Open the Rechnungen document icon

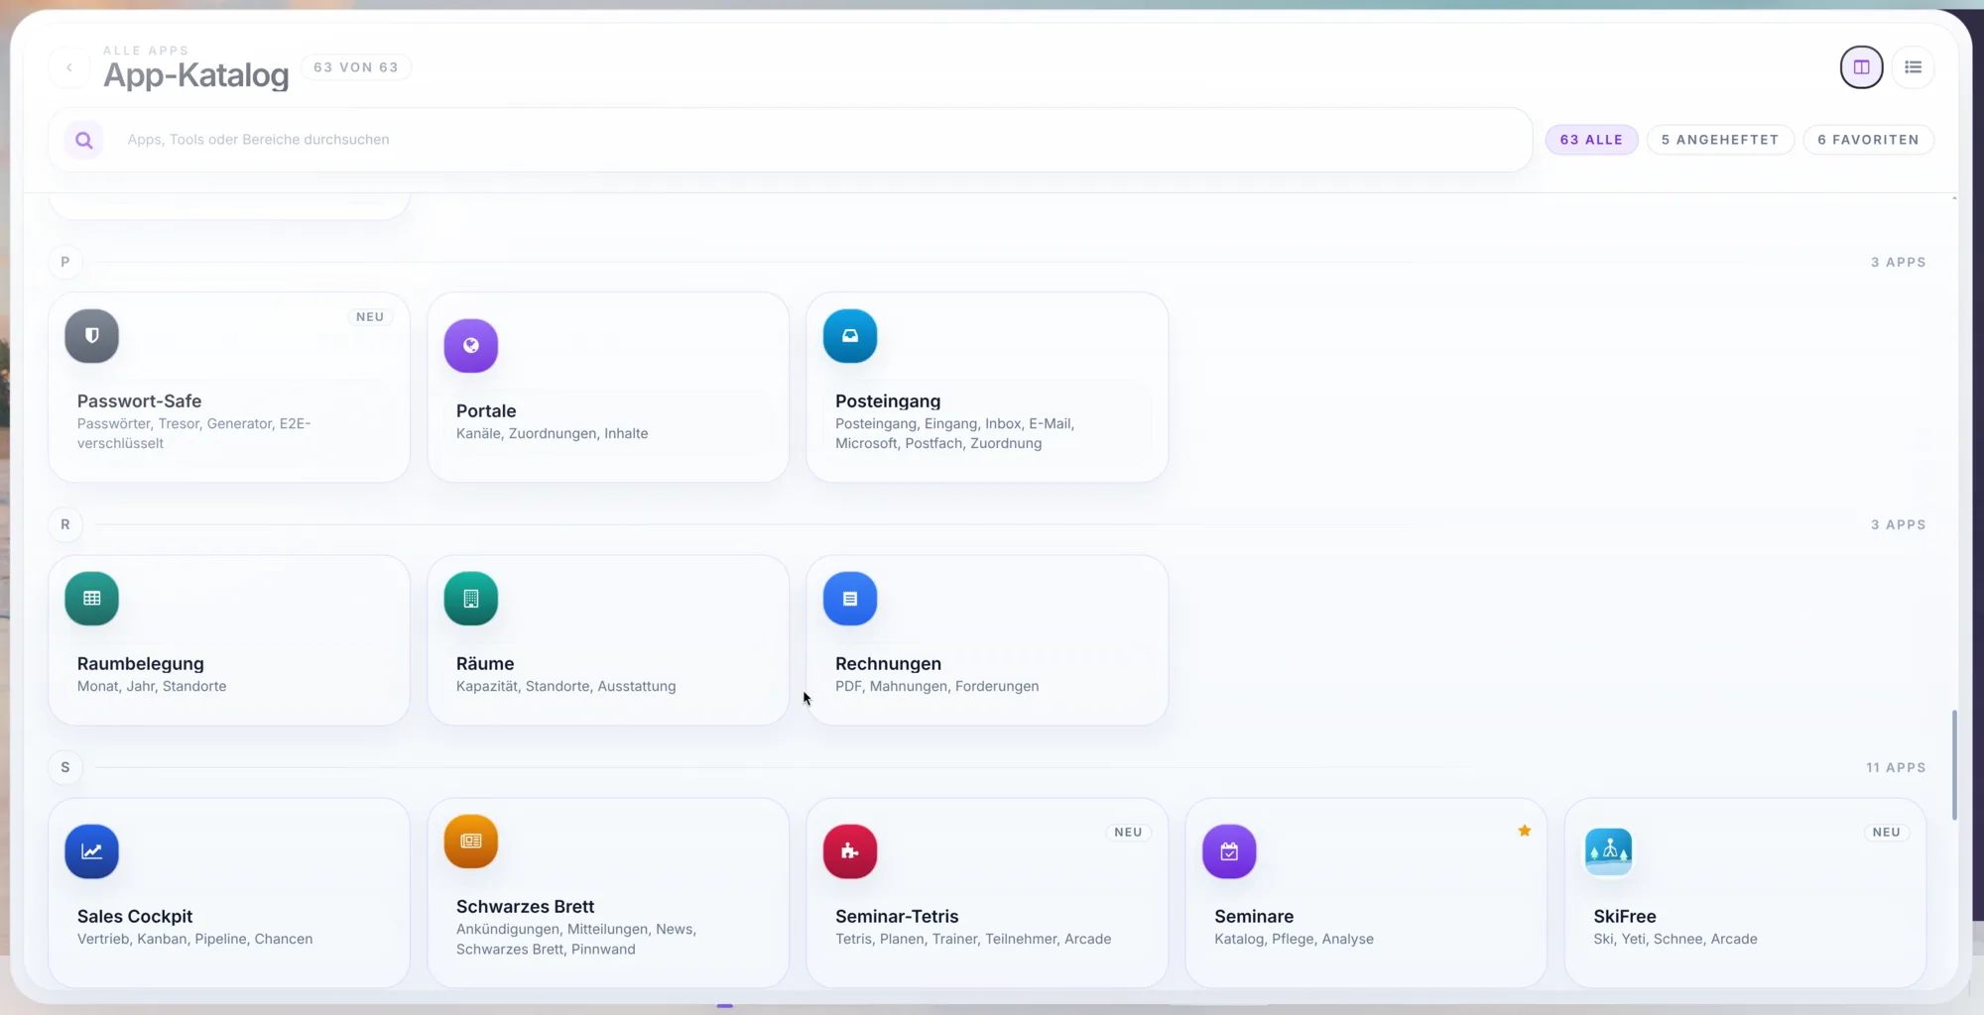tap(850, 599)
